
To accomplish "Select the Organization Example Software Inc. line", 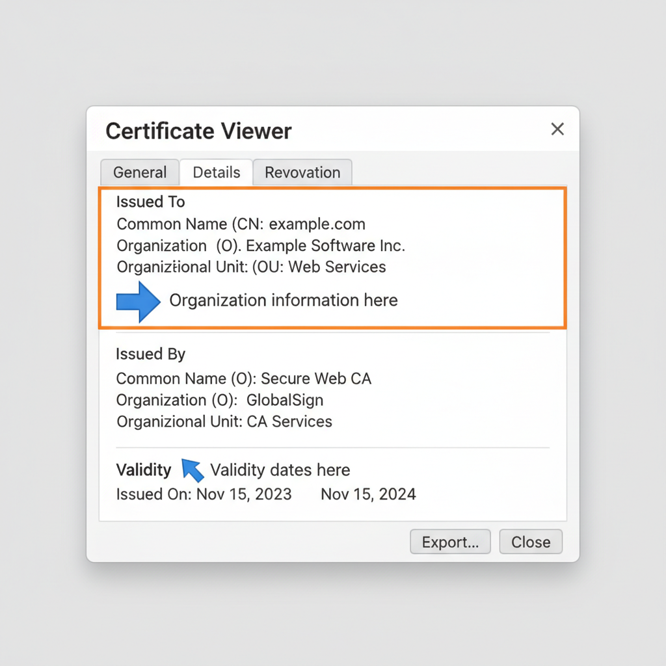I will [x=260, y=246].
